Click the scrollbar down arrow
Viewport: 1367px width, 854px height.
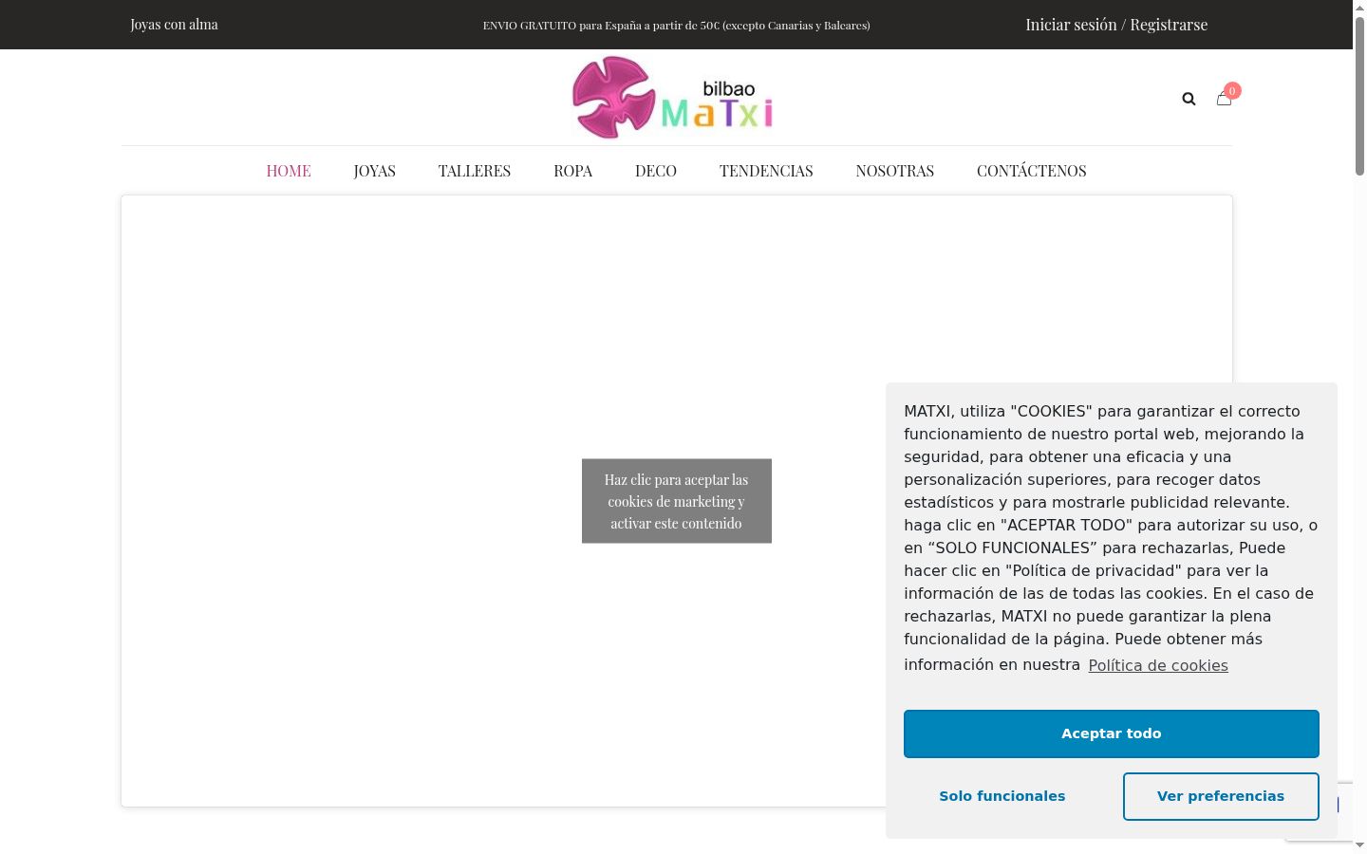tap(1359, 845)
